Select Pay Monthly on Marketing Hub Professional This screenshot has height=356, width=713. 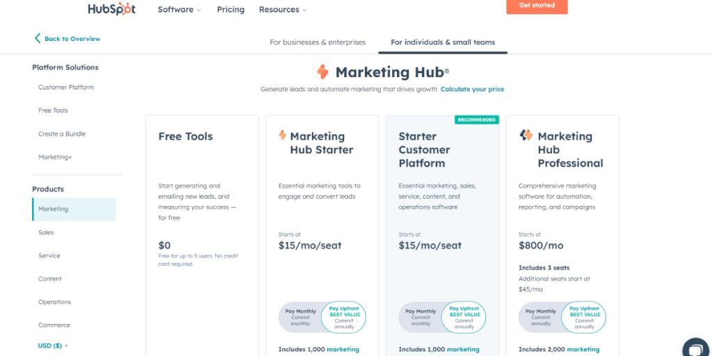coord(540,317)
